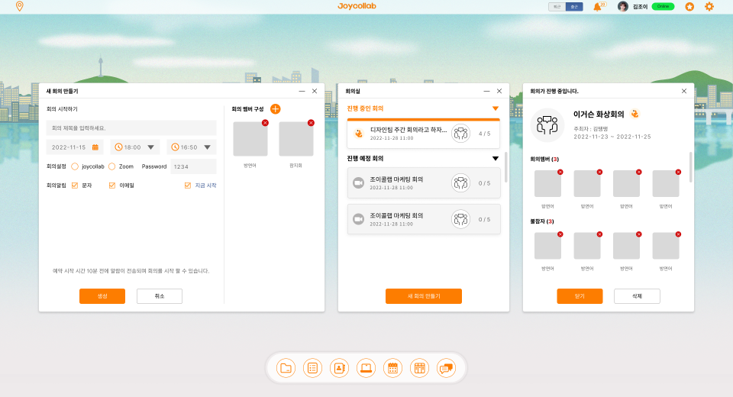
Task: Click the 2022-11-15 date field
Action: tap(75, 147)
